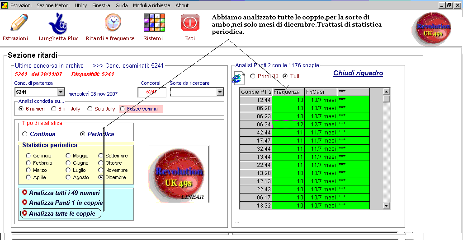Select the 06.34 pair row cell
This screenshot has height=240, width=463.
pos(256,124)
